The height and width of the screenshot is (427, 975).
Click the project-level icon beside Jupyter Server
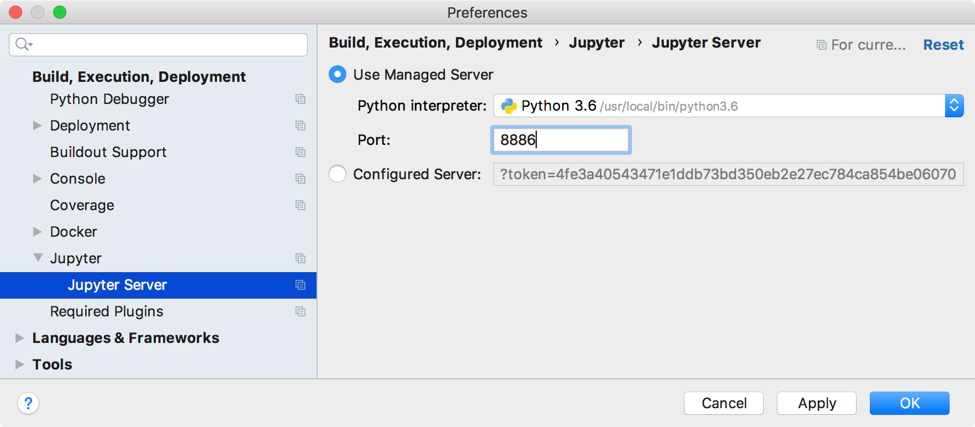click(300, 285)
